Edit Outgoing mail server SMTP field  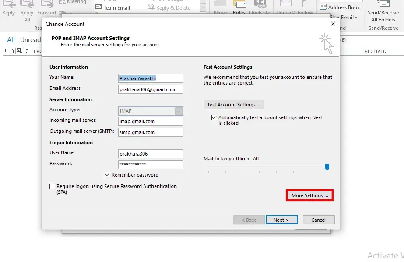point(151,132)
